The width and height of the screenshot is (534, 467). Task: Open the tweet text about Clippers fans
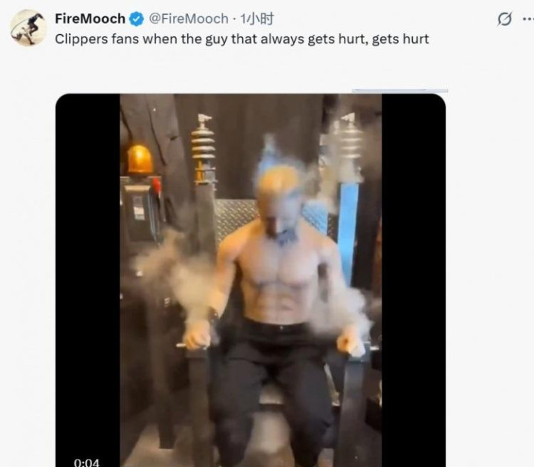point(242,39)
